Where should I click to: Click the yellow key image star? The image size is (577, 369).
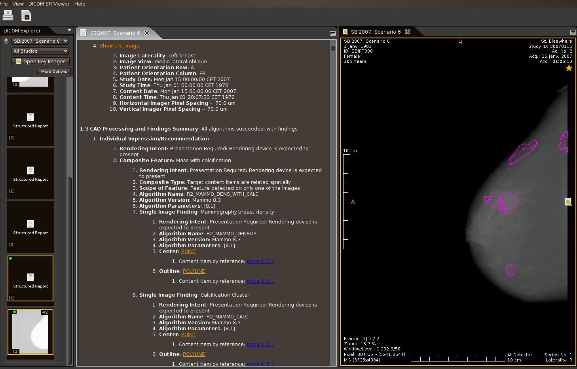click(x=569, y=68)
